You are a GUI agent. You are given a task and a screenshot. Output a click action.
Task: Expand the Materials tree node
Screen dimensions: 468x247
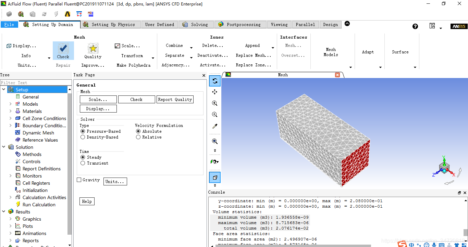point(11,111)
